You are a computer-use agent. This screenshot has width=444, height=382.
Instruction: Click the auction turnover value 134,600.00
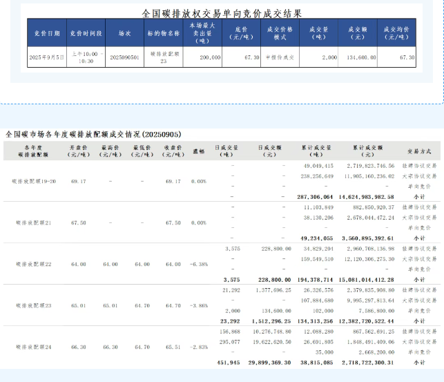tap(358, 57)
